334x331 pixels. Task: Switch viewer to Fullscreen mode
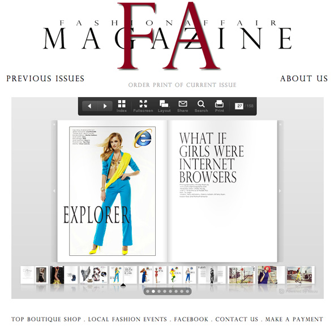pyautogui.click(x=143, y=106)
